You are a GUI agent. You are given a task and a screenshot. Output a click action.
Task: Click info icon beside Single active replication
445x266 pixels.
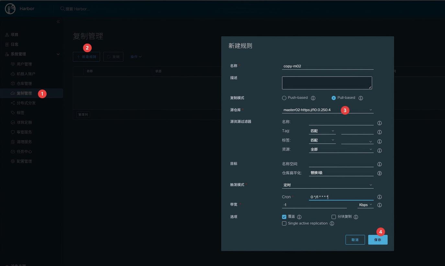coord(332,224)
